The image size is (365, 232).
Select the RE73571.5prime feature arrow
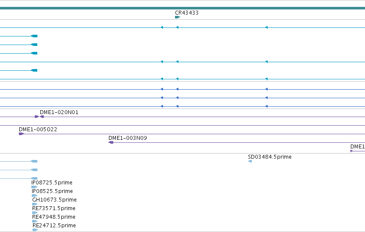pyautogui.click(x=35, y=213)
